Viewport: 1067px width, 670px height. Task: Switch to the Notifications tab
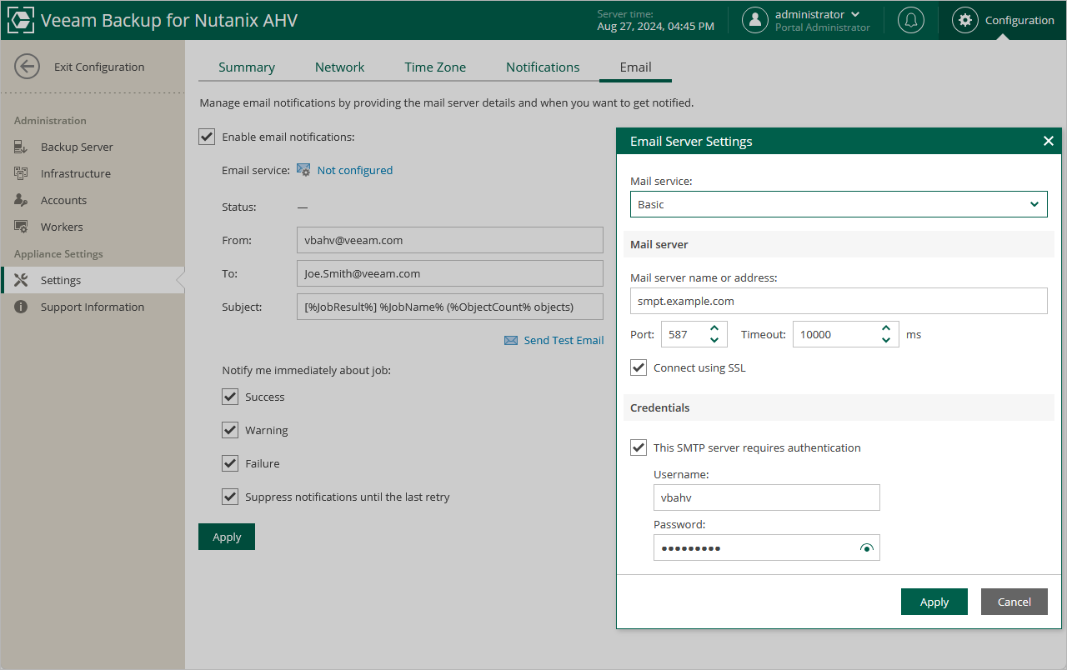coord(543,67)
